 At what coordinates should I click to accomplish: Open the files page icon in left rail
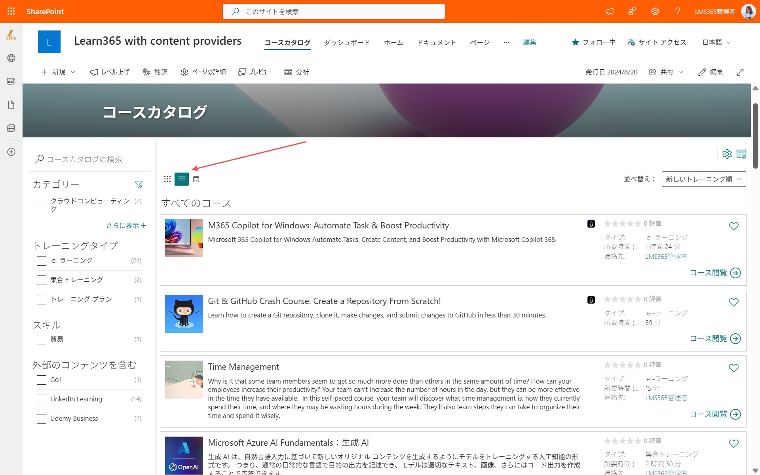coord(11,105)
